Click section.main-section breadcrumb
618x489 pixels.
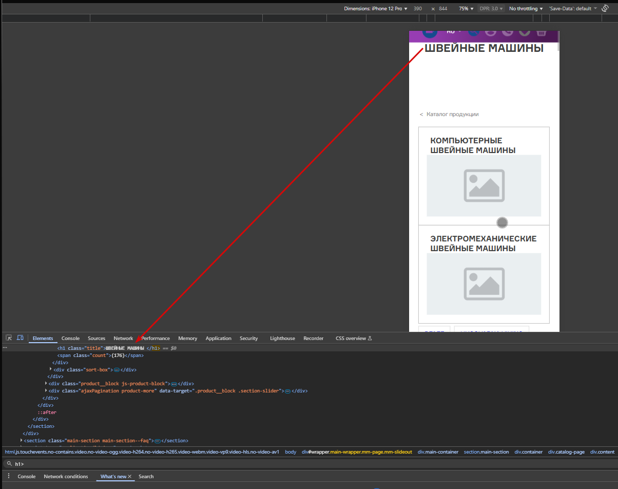point(486,452)
